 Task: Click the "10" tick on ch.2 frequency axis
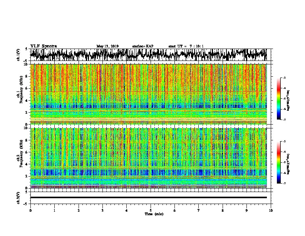point(27,128)
